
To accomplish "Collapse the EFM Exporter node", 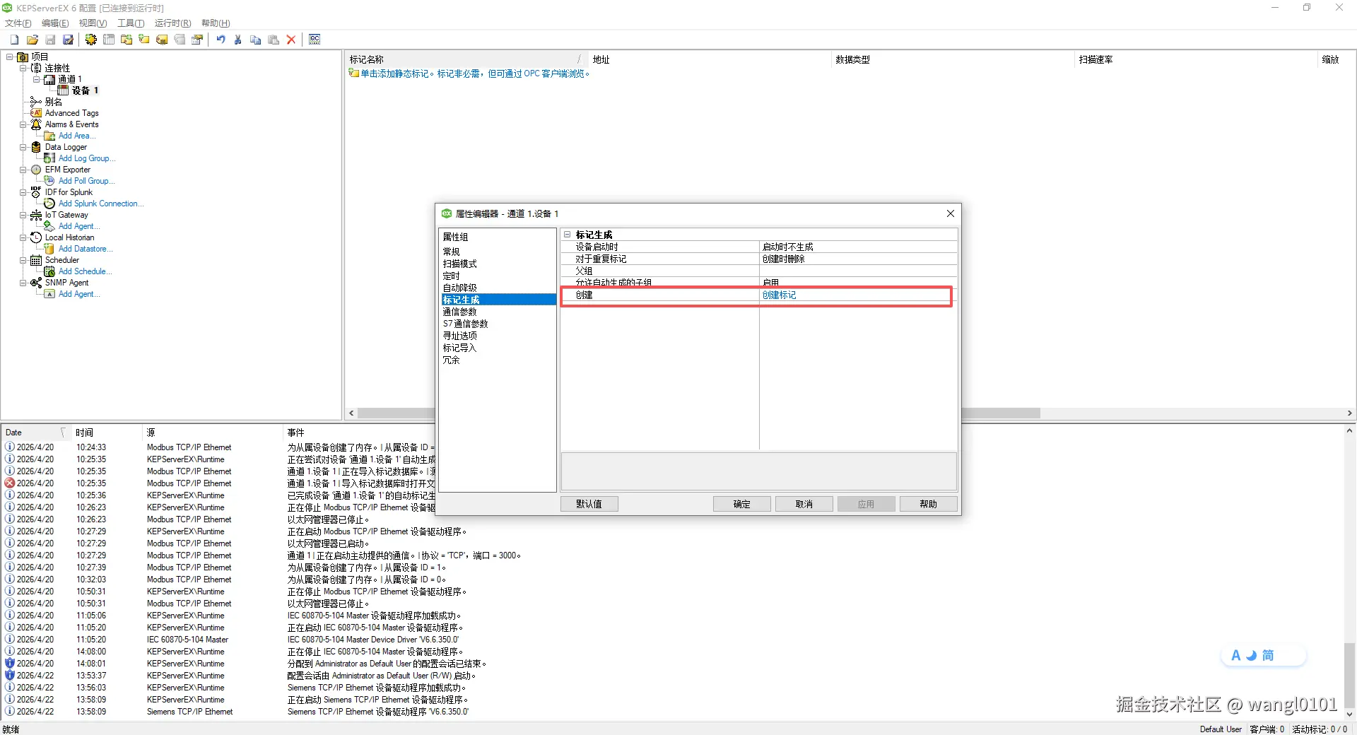I will point(23,170).
